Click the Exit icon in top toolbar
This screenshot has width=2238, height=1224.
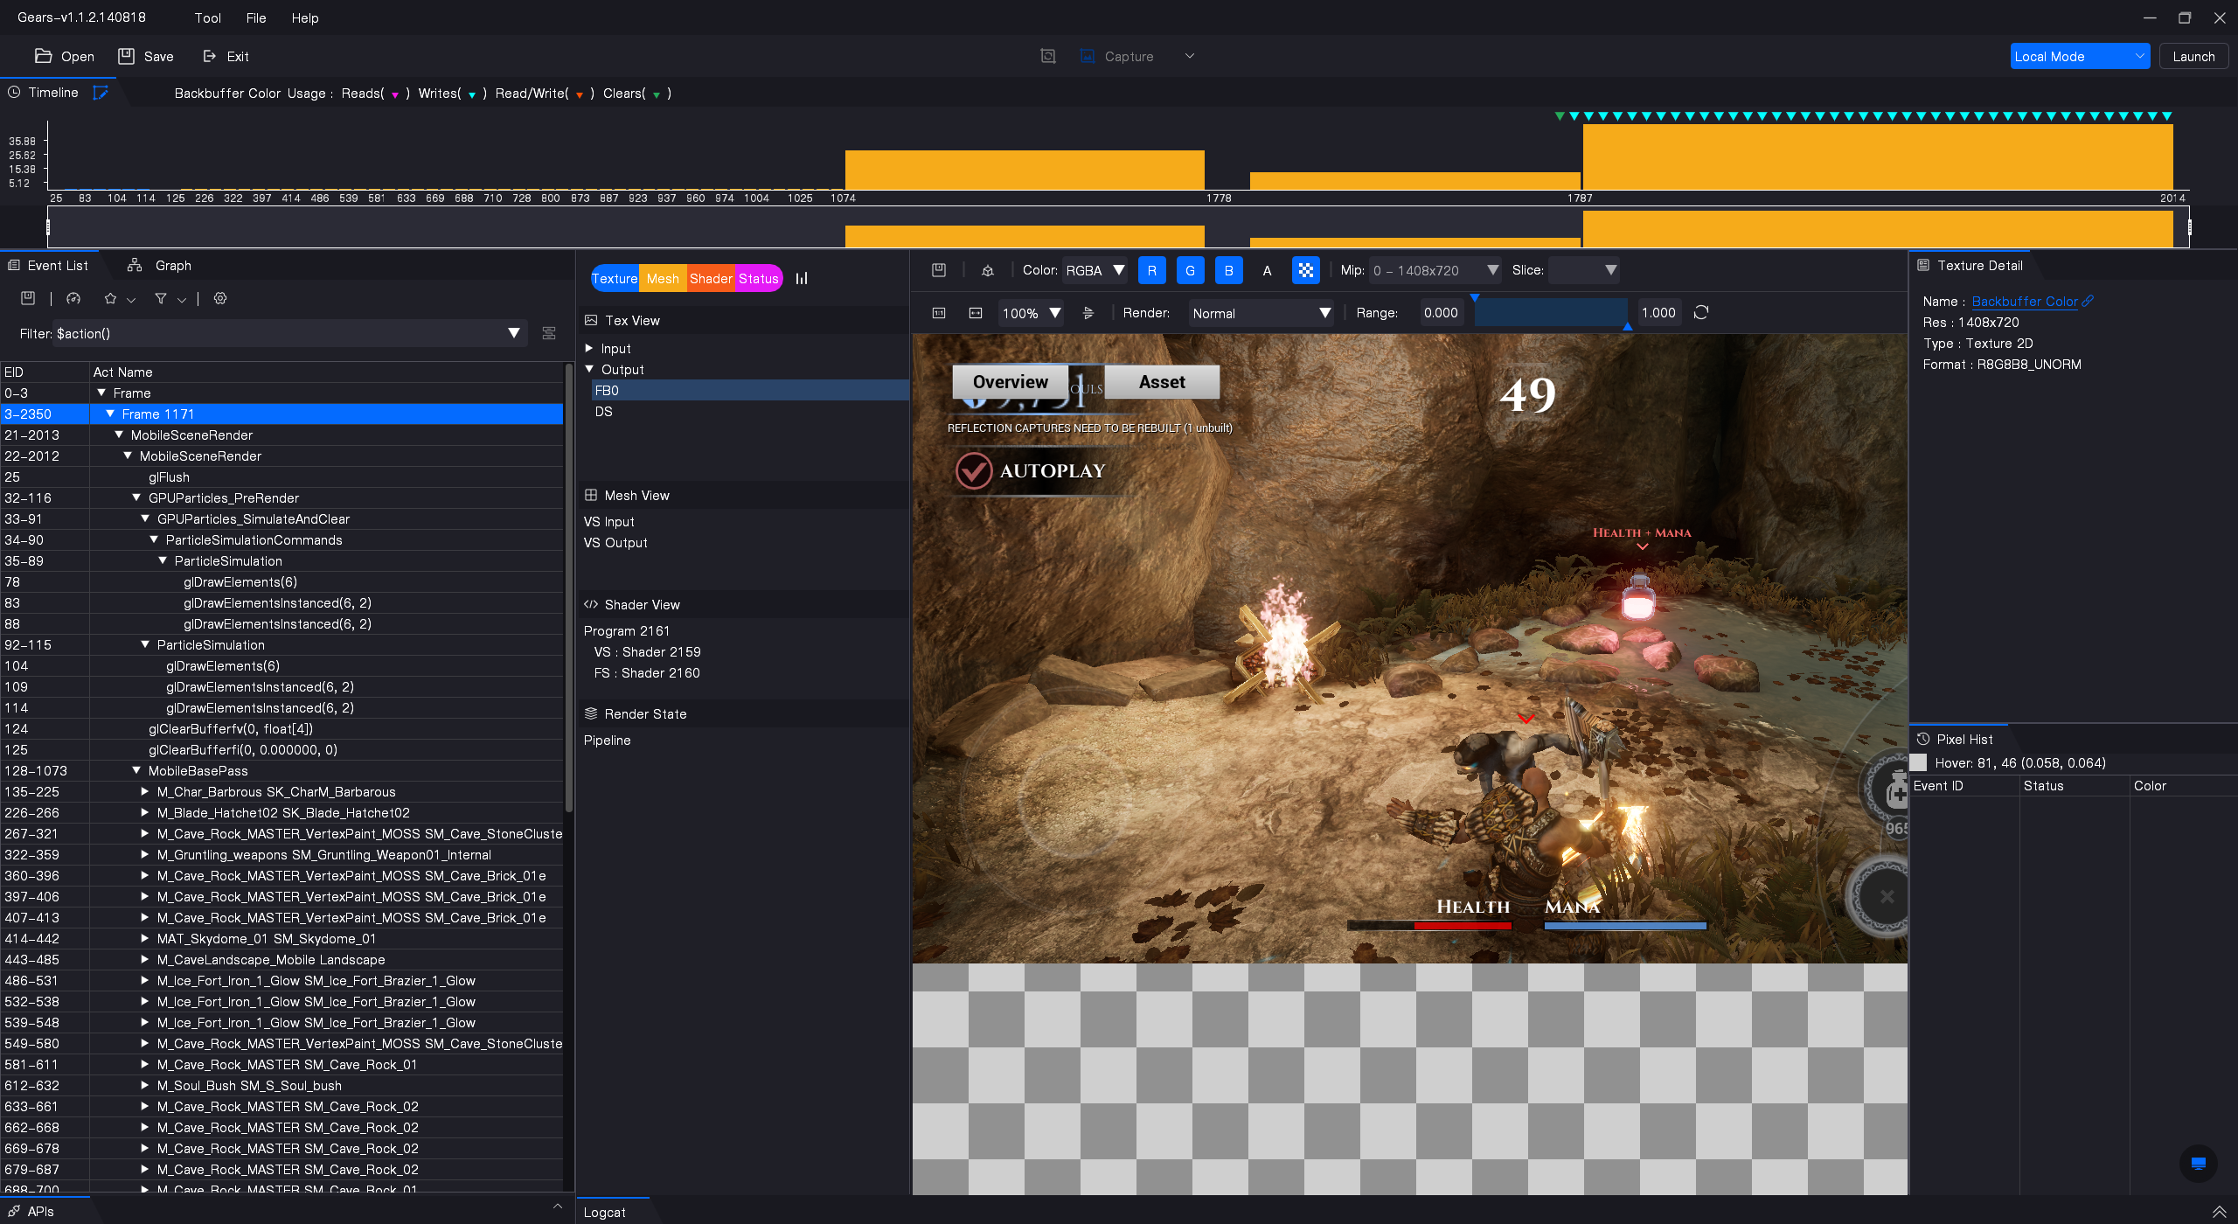[x=210, y=56]
